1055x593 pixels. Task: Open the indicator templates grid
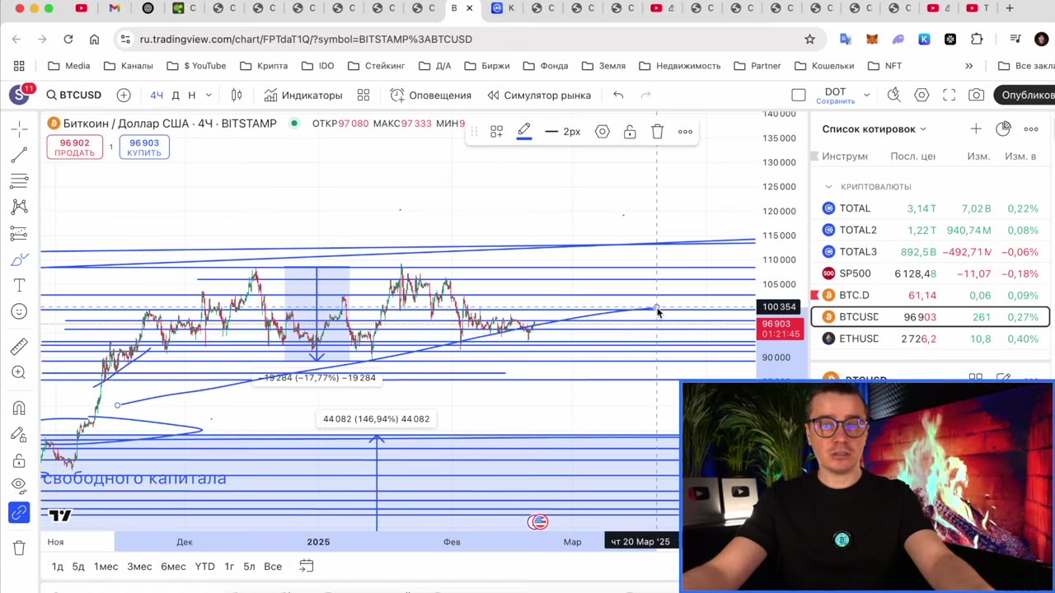click(363, 95)
